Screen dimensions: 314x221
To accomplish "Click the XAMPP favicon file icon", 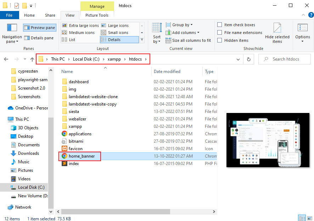I will click(x=65, y=149).
